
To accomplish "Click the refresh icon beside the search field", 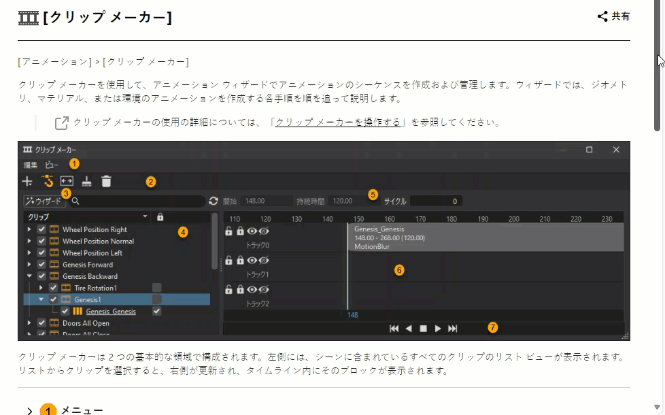I will click(212, 202).
